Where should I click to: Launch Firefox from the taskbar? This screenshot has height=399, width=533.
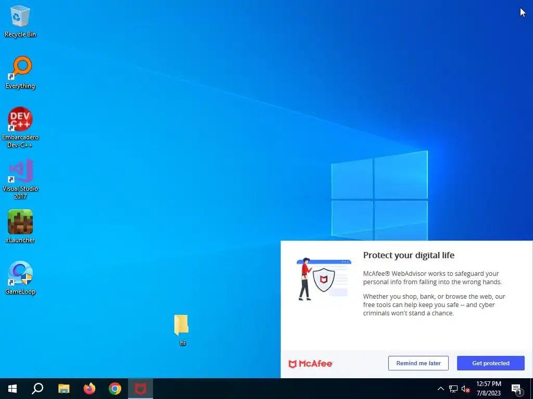click(x=90, y=389)
